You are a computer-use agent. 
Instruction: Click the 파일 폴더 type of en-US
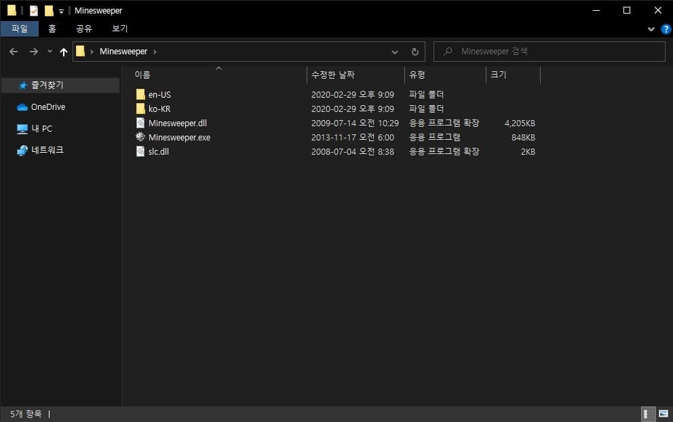click(x=426, y=94)
